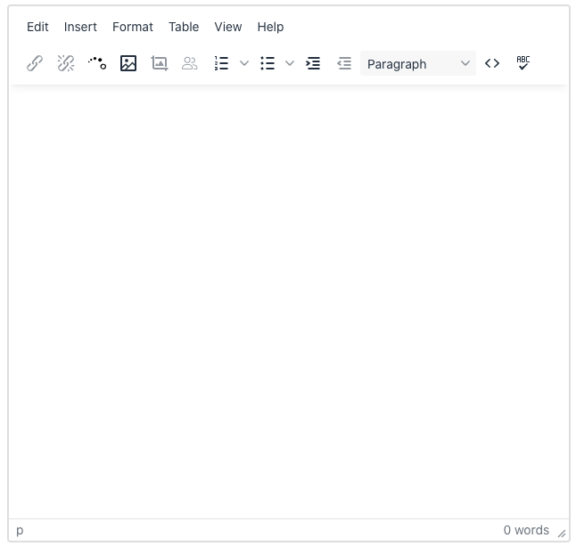Click the dotted path anchor icon

97,63
